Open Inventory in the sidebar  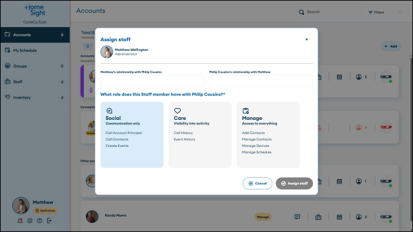coord(35,97)
